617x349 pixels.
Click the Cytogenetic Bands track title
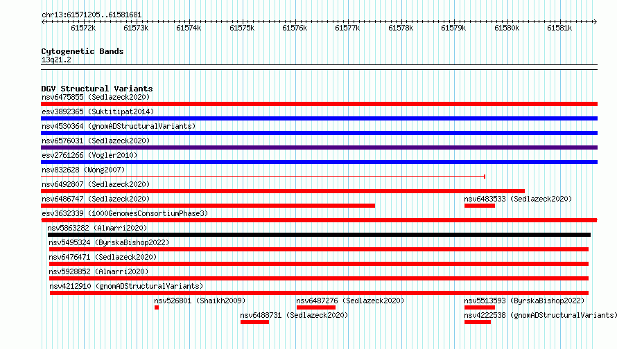click(x=82, y=51)
